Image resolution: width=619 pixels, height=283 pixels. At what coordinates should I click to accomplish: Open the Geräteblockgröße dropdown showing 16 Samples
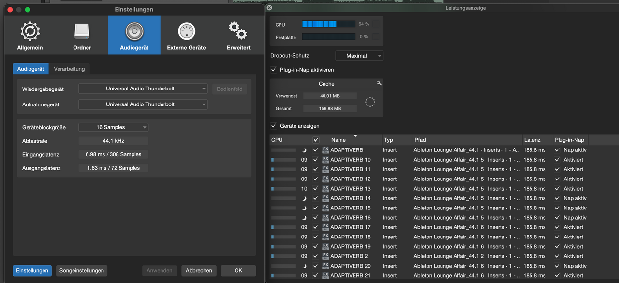(114, 127)
